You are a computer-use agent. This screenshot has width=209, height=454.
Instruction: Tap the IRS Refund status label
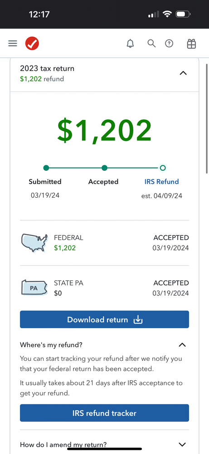coord(162,182)
